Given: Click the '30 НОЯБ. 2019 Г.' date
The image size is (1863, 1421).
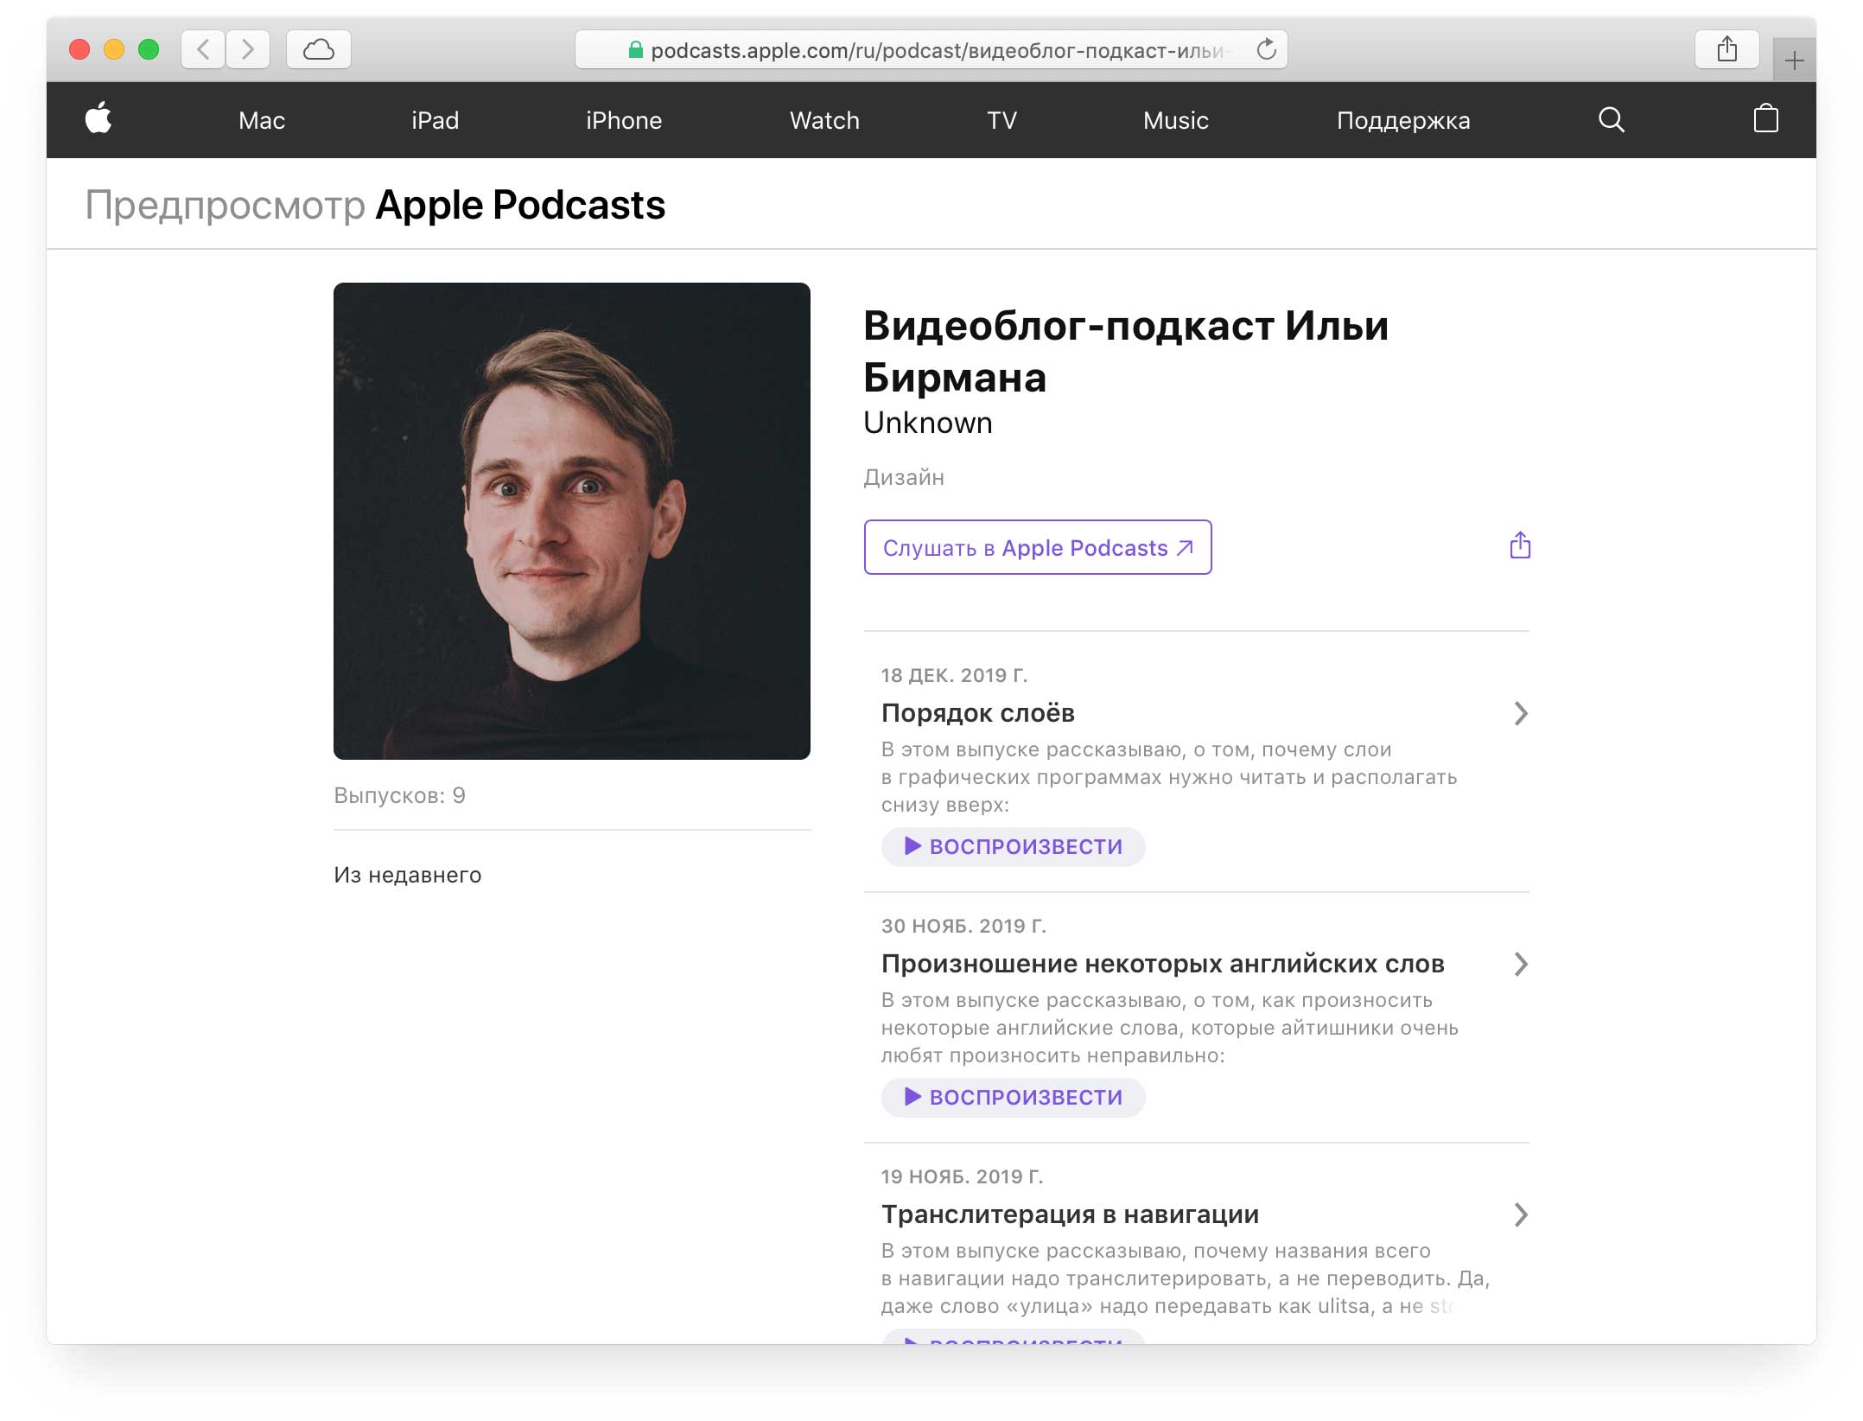Looking at the screenshot, I should pos(963,926).
